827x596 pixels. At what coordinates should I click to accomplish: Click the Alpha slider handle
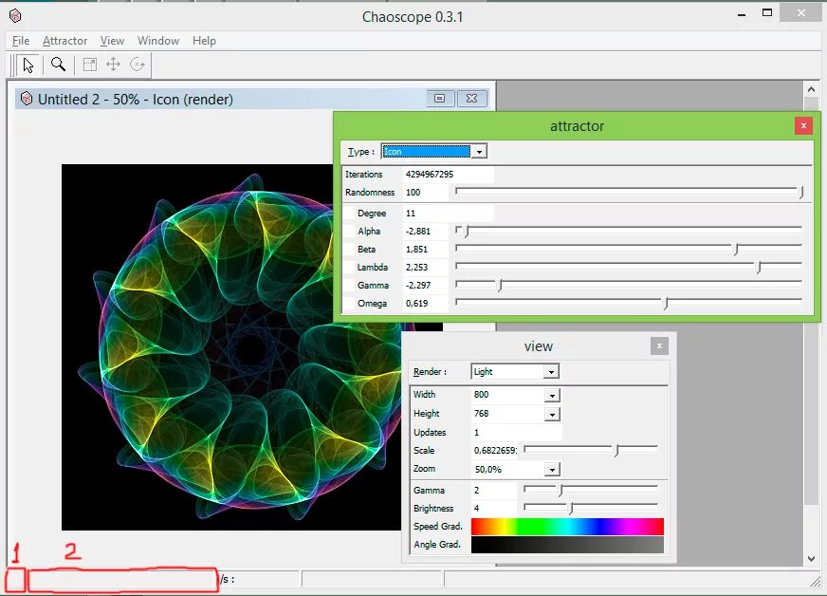467,232
